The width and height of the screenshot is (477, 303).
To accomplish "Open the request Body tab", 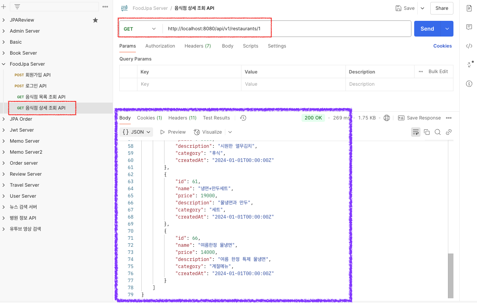I will [x=228, y=46].
